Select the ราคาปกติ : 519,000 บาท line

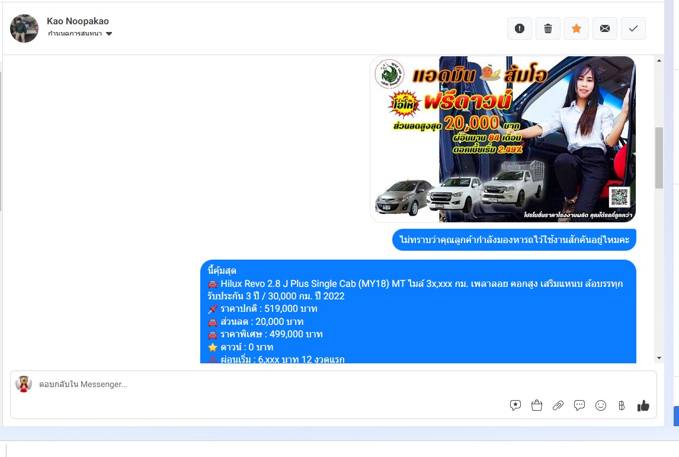(262, 309)
